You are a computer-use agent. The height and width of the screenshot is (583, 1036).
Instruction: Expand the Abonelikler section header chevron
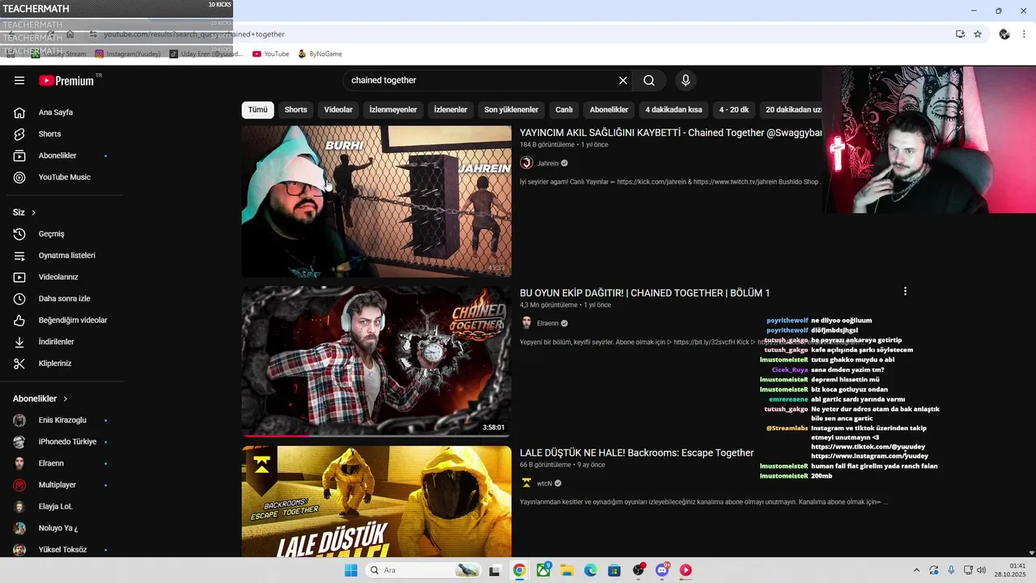click(x=66, y=398)
